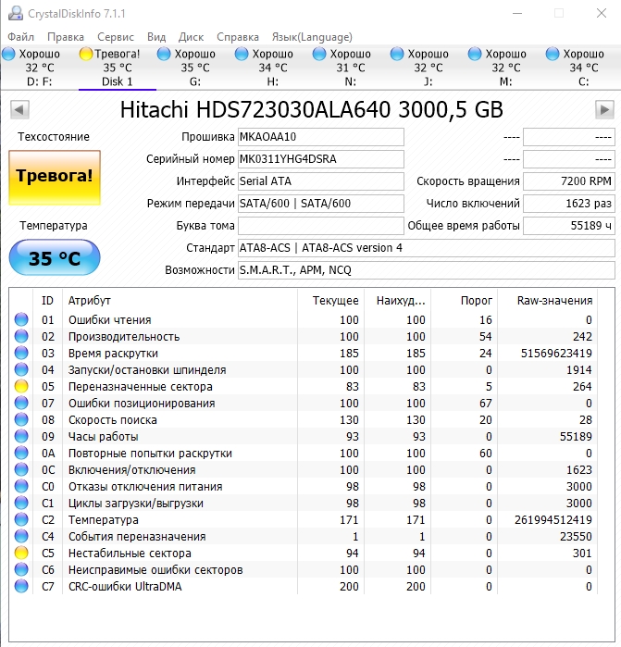Screen dimensions: 621x647
Task: Open the Вид menu
Action: pos(156,37)
